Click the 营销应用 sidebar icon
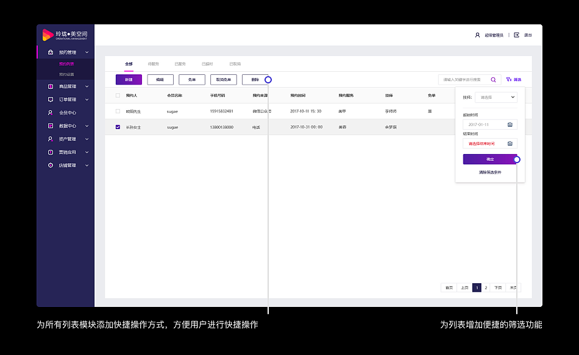The height and width of the screenshot is (355, 579). [51, 152]
